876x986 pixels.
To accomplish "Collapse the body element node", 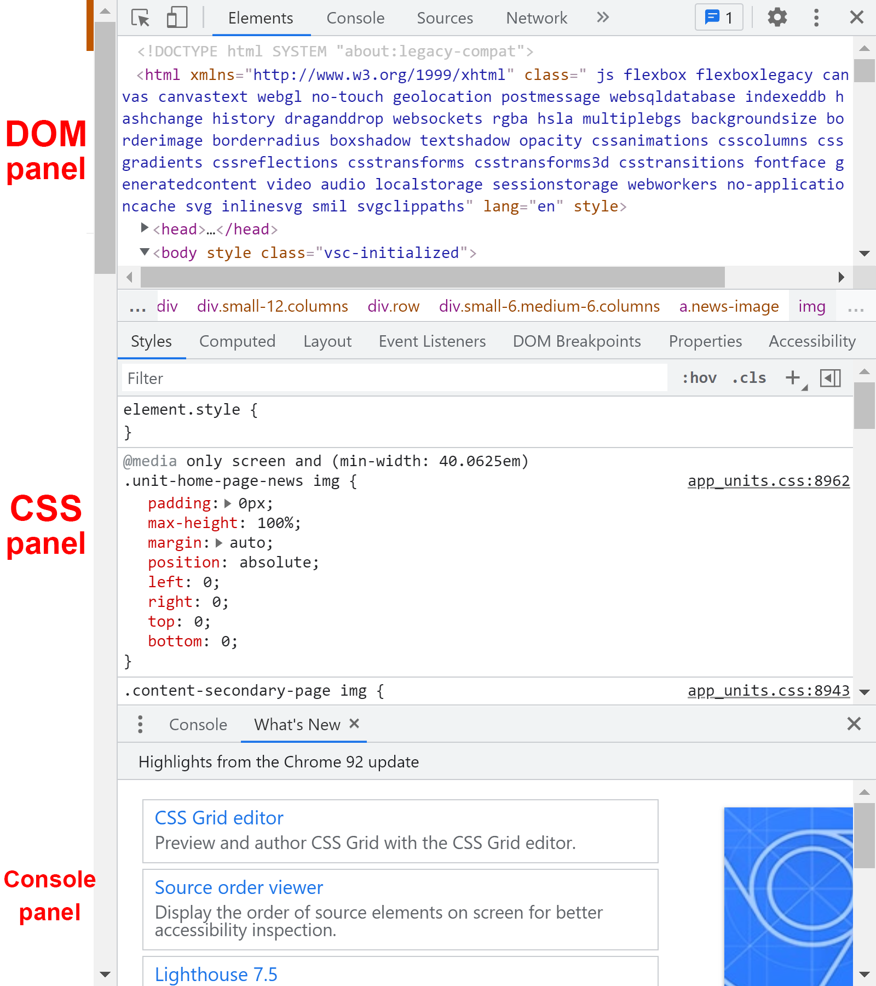I will pos(145,251).
